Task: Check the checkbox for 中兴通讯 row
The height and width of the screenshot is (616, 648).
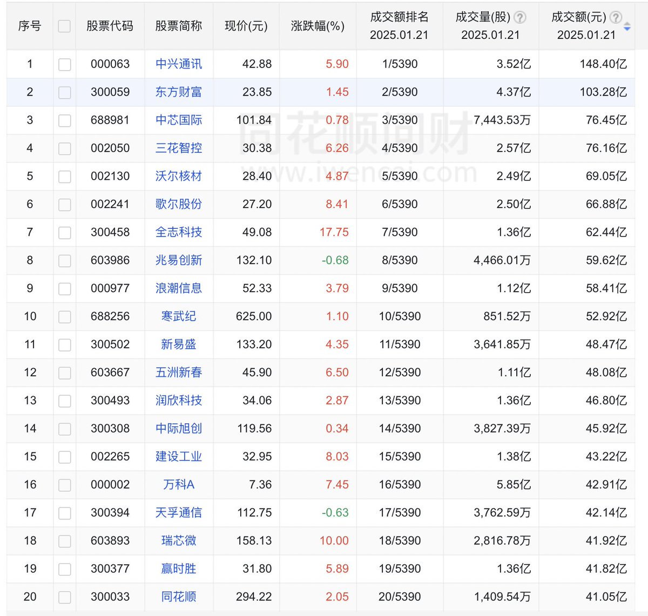Action: [x=64, y=64]
